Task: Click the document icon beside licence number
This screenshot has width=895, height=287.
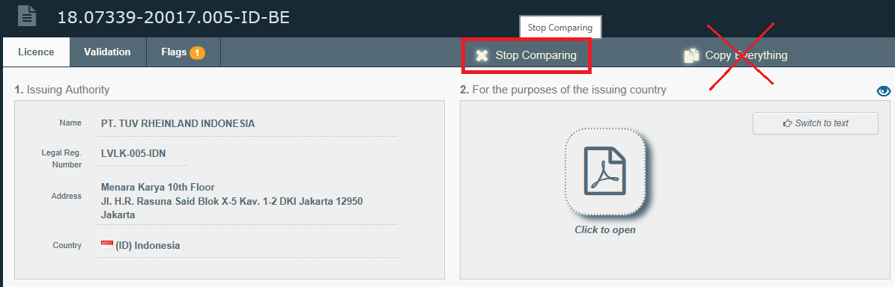Action: 27,16
